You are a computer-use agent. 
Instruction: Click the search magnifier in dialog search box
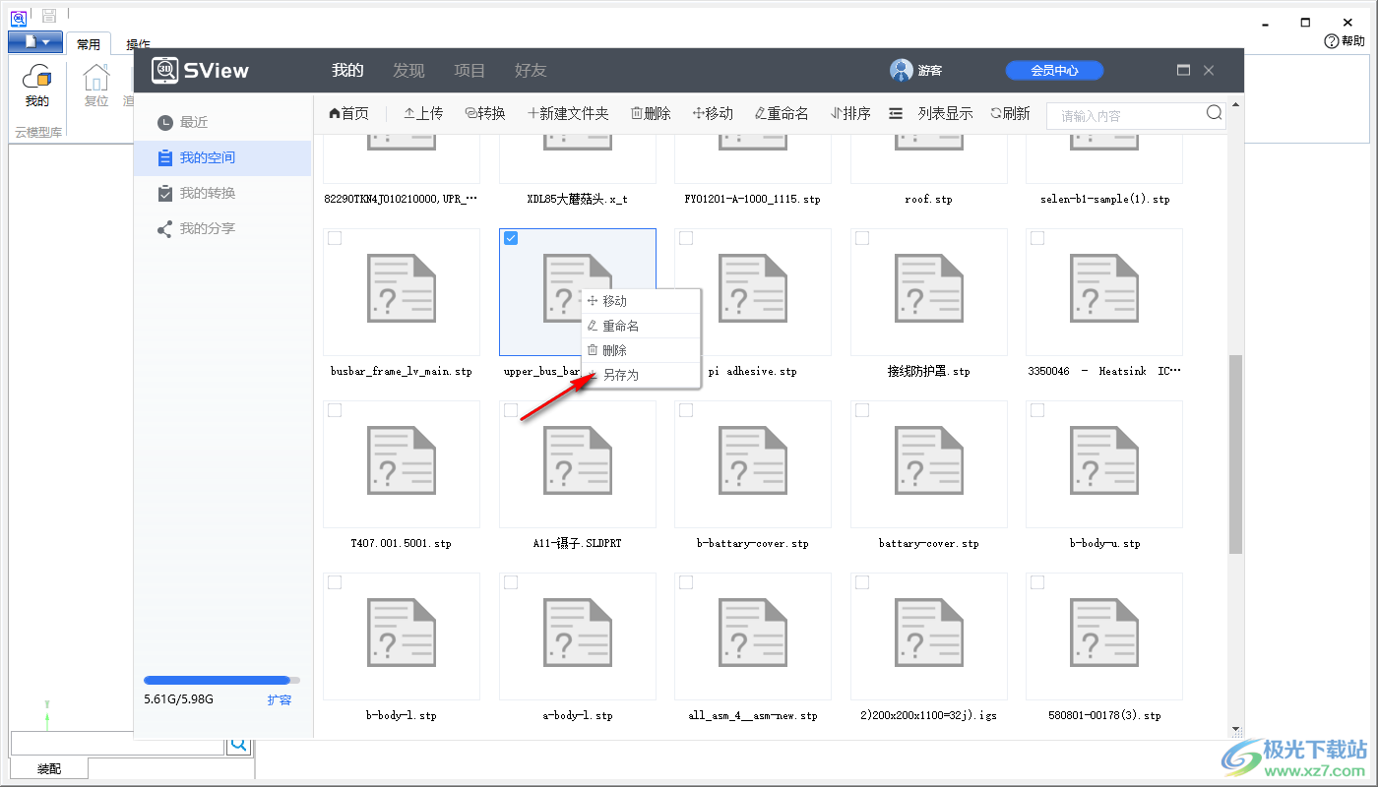[x=1214, y=113]
